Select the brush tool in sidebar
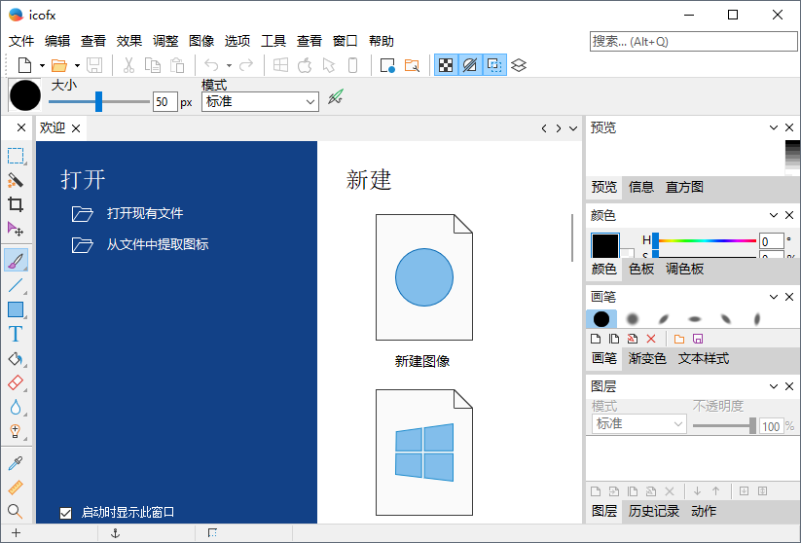 click(x=16, y=260)
